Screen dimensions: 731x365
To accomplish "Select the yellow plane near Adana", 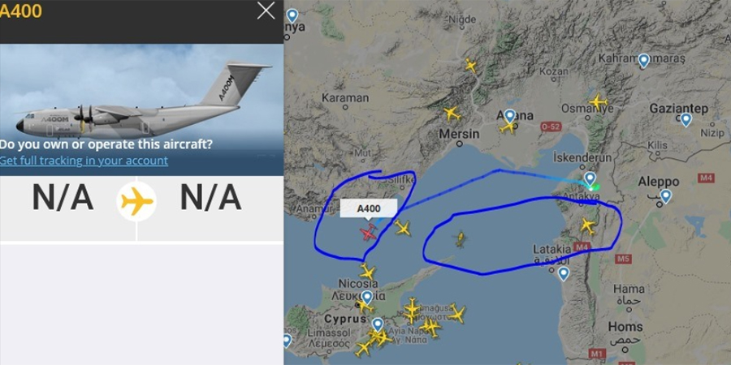I will pos(507,127).
